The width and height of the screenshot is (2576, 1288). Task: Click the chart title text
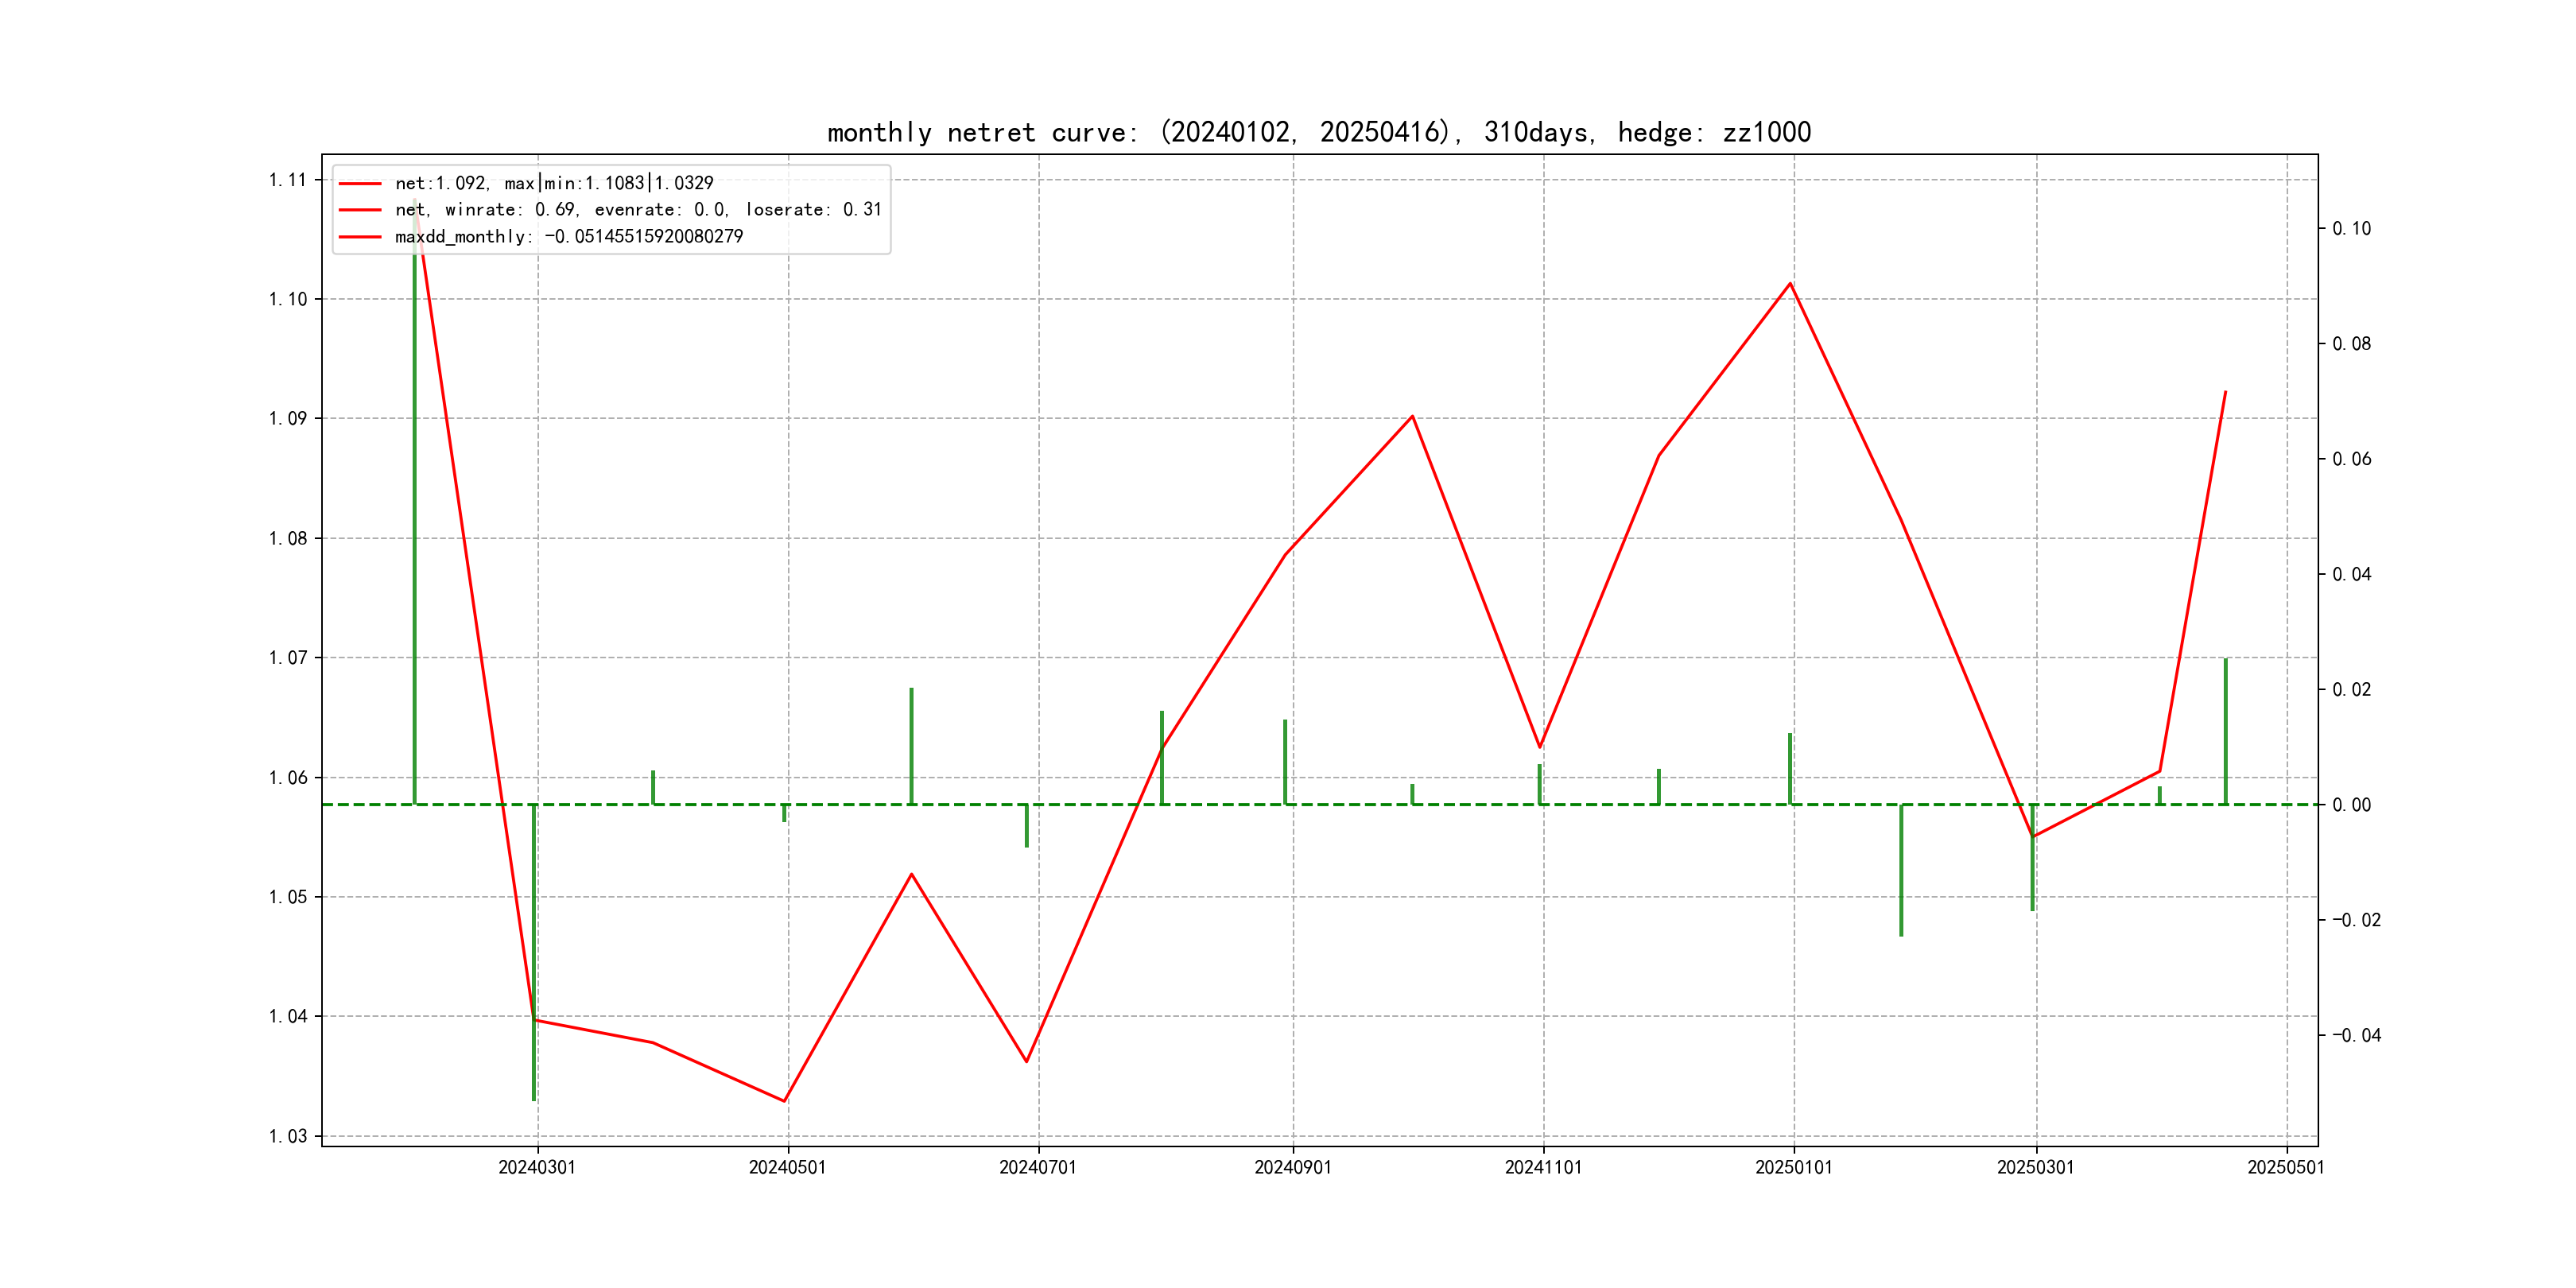[1318, 132]
